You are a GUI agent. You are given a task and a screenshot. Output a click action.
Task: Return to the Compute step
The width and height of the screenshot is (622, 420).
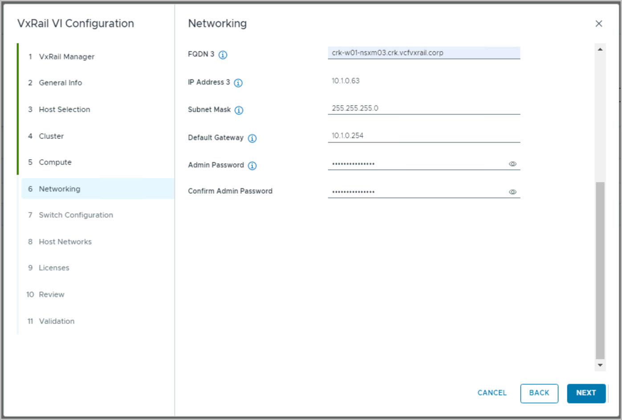point(55,162)
